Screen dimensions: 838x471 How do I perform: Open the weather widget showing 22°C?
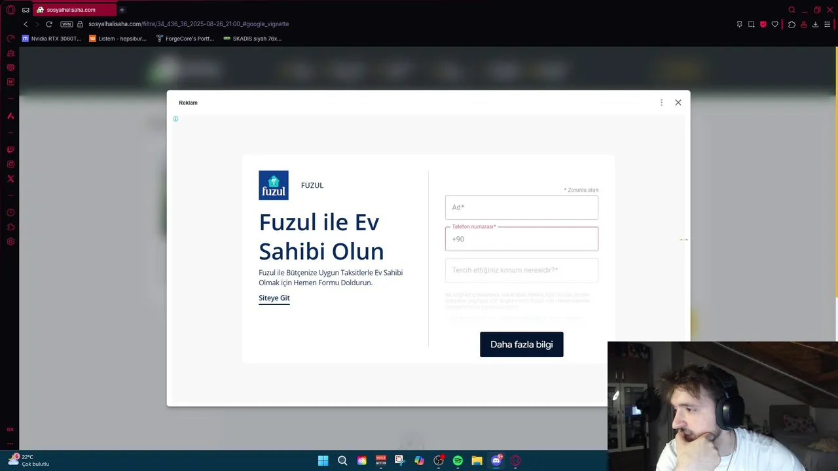tap(29, 461)
